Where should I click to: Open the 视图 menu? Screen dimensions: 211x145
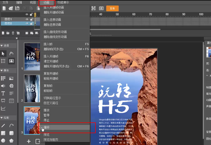[x=33, y=2]
